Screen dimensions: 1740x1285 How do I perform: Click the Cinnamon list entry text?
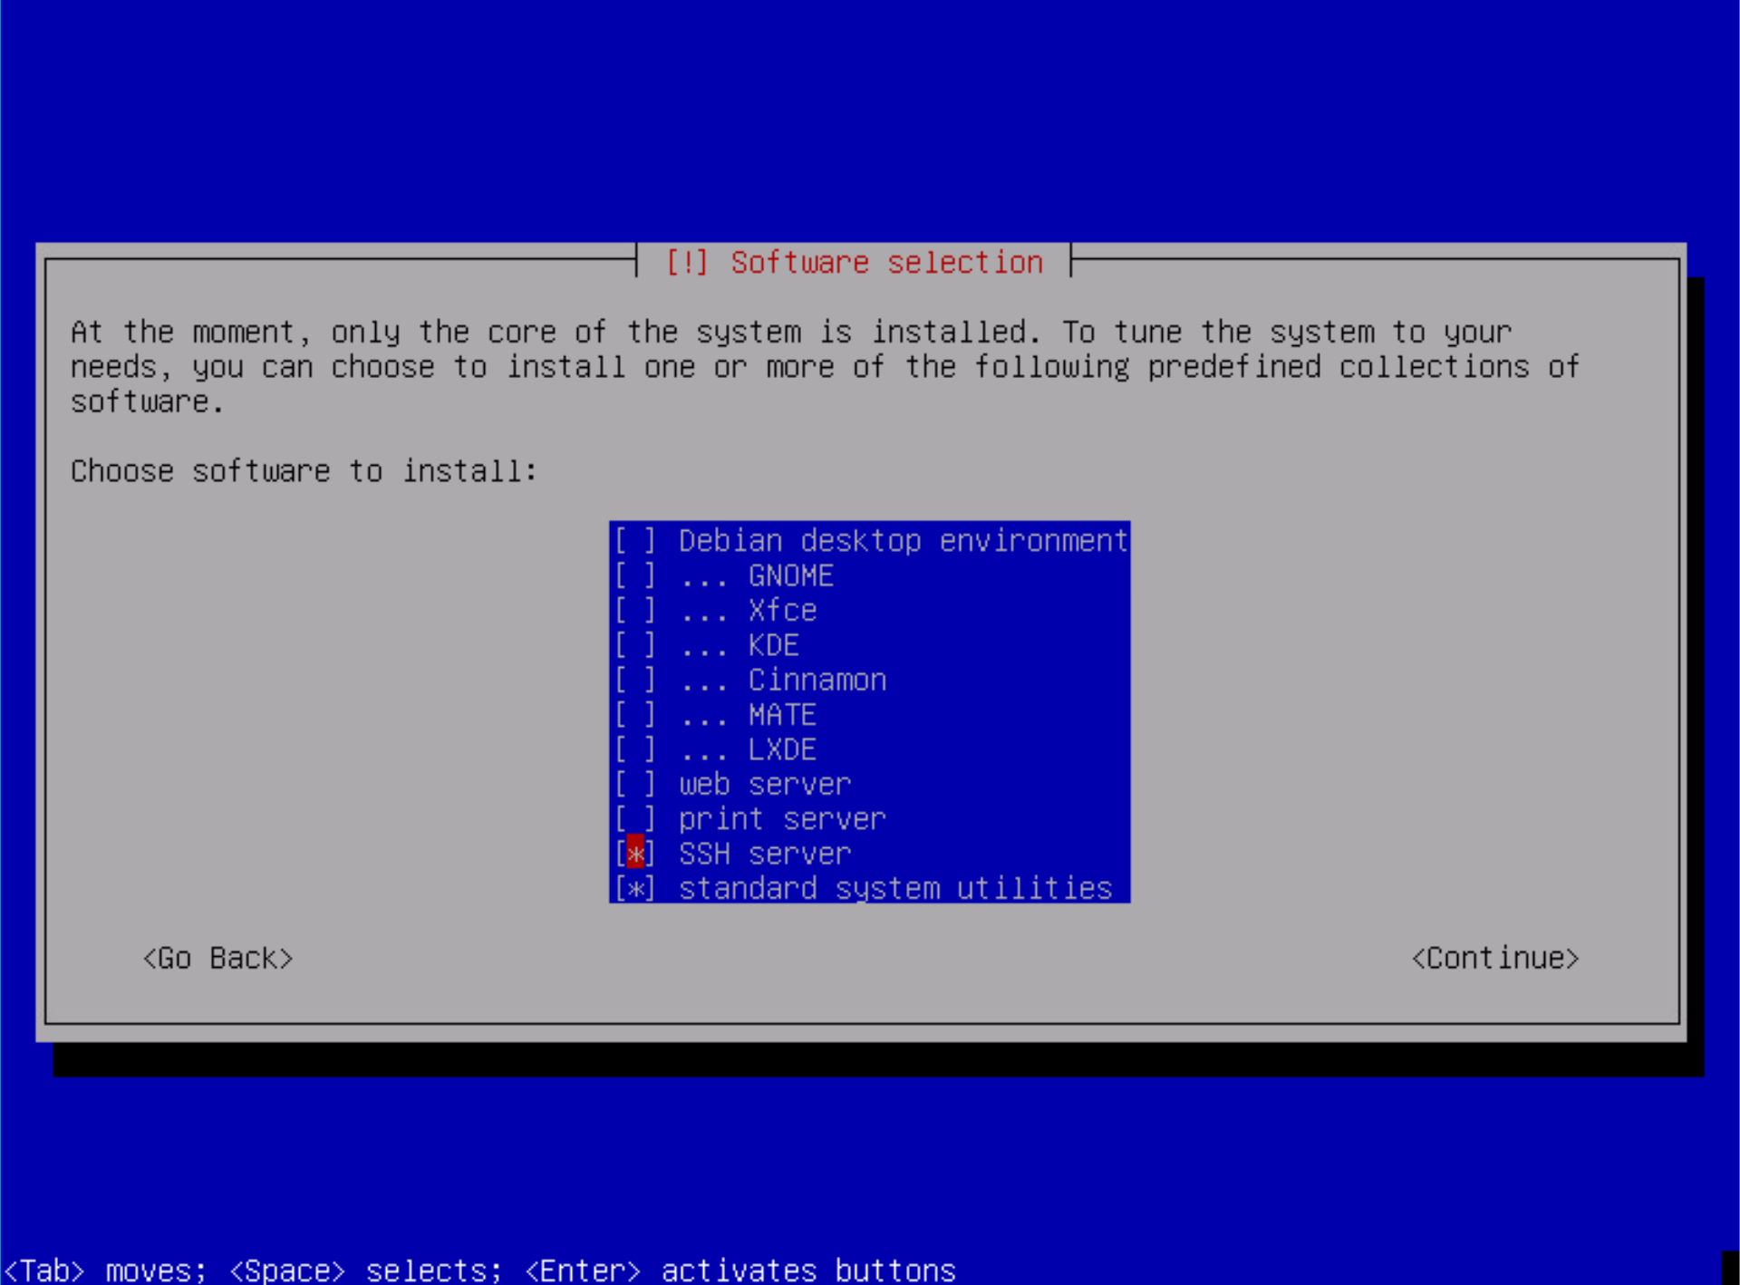(817, 680)
